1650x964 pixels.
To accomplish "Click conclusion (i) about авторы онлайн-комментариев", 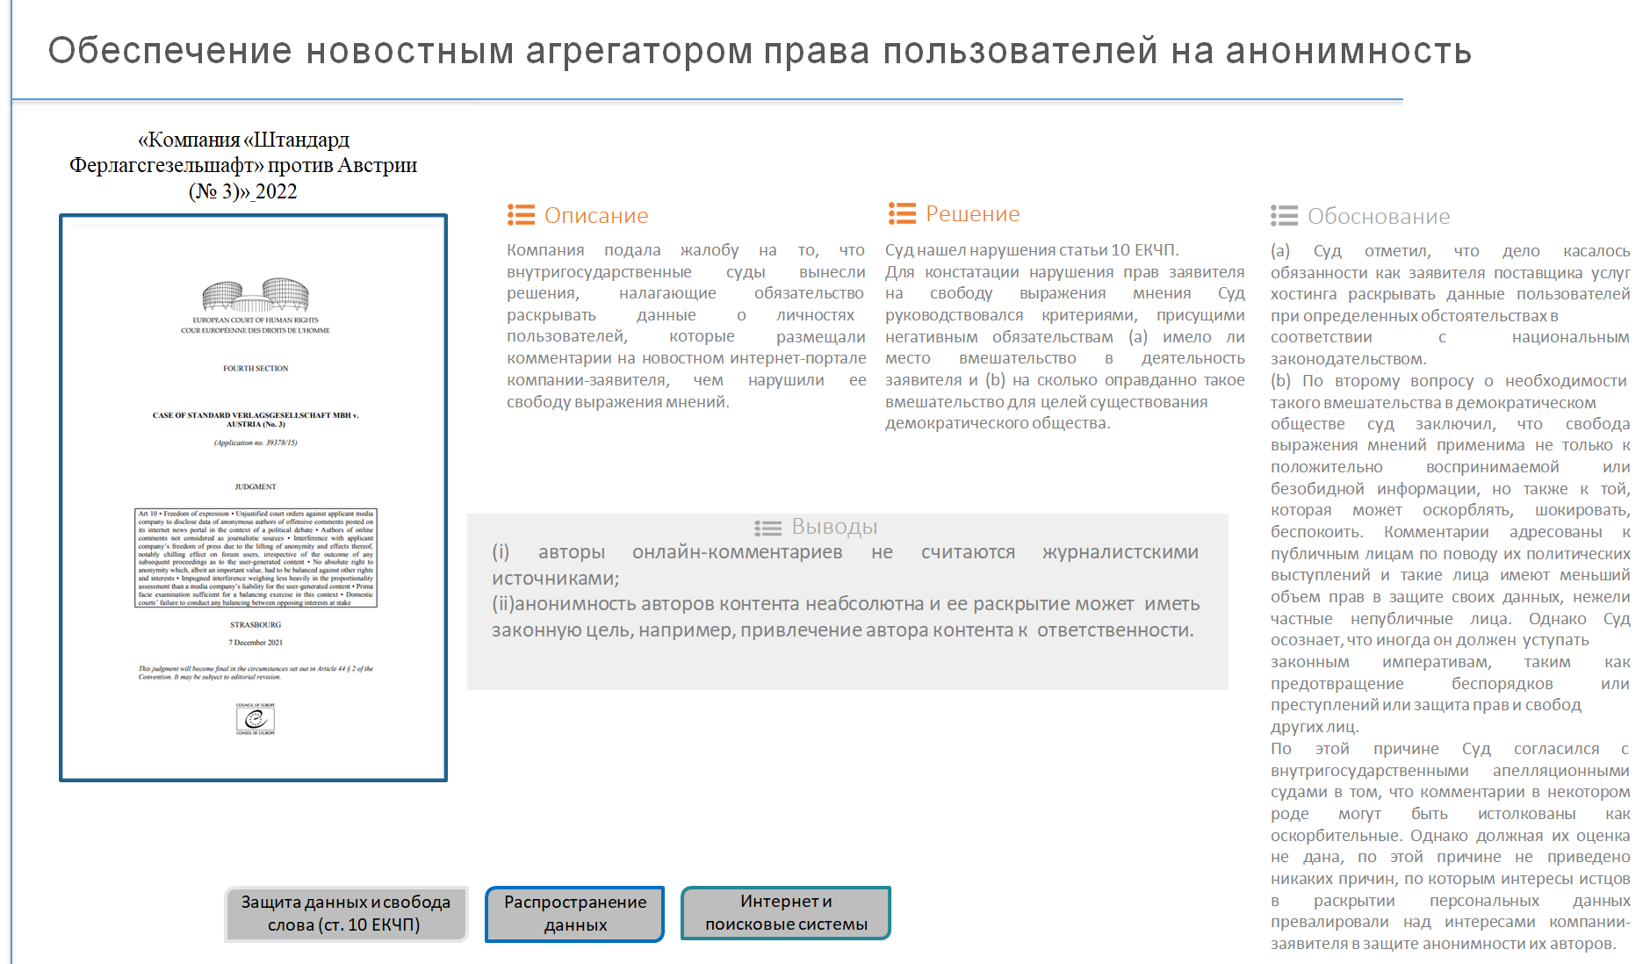I will click(845, 565).
